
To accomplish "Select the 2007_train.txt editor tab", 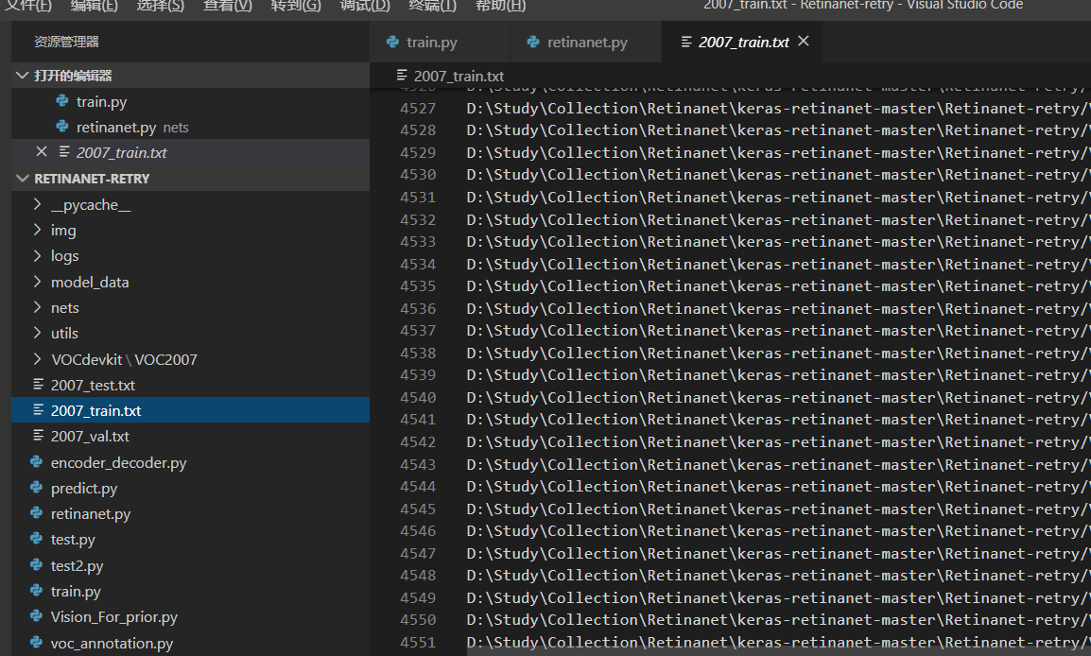I will coord(743,42).
